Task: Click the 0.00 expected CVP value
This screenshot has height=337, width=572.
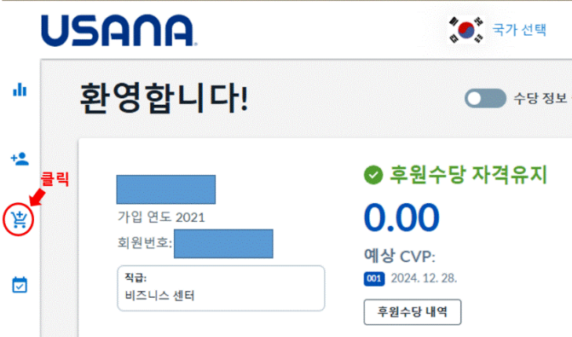Action: coord(402,218)
